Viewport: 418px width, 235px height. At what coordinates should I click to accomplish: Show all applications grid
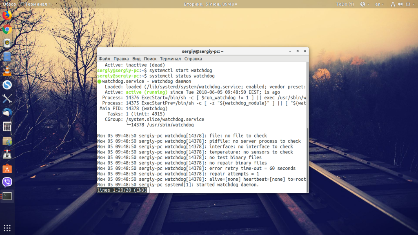tap(7, 228)
